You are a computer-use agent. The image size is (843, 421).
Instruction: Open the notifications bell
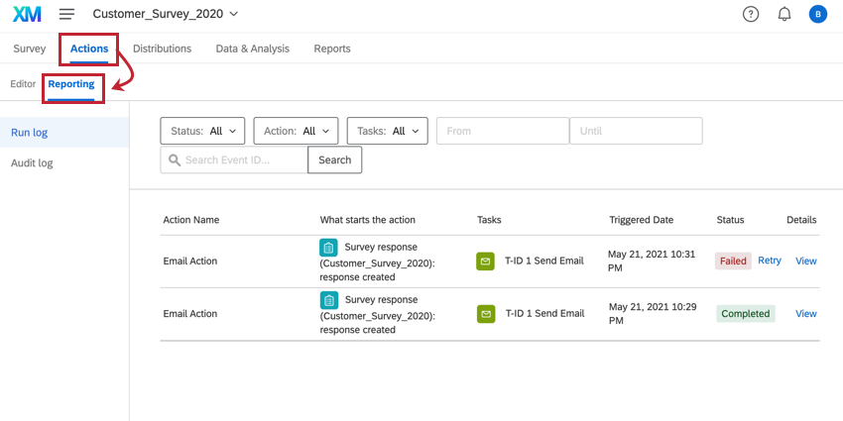[x=784, y=14]
